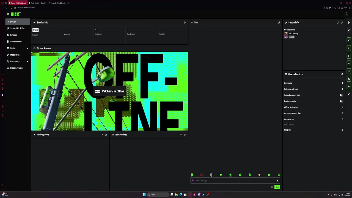Switch to FiveVault browser tab
The width and height of the screenshot is (352, 198).
(x=57, y=3)
